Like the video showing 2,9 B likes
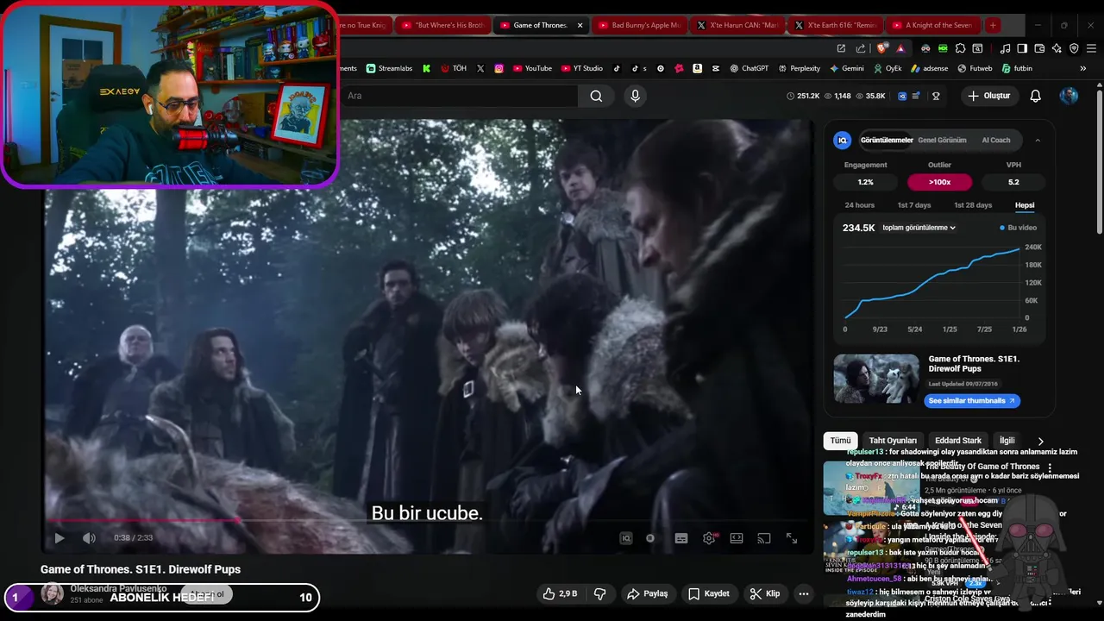The image size is (1104, 621). pyautogui.click(x=559, y=593)
